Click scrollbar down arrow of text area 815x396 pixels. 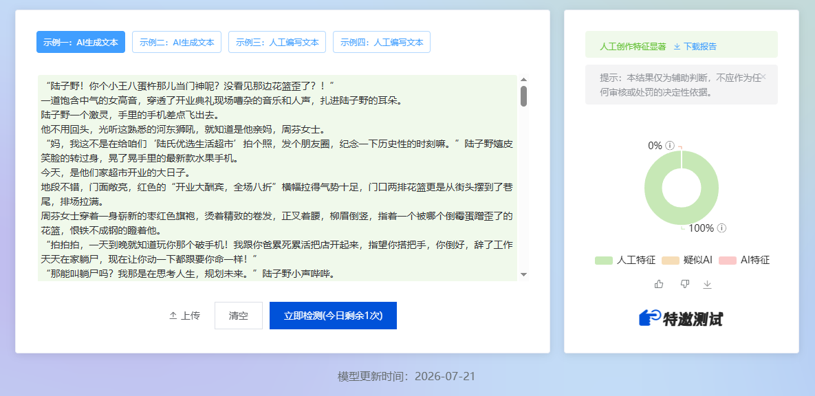tap(523, 274)
